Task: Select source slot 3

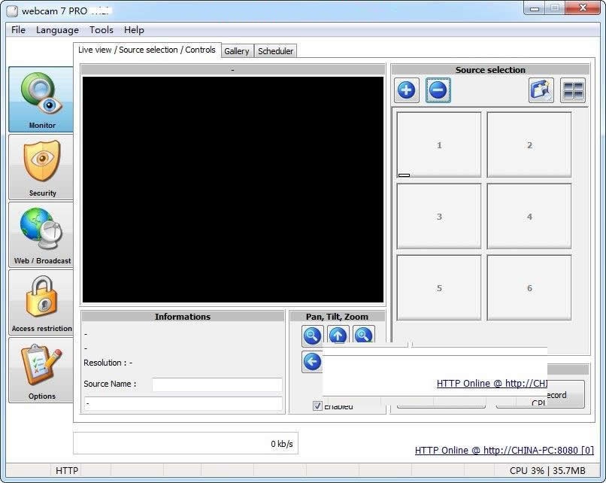Action: coord(439,216)
